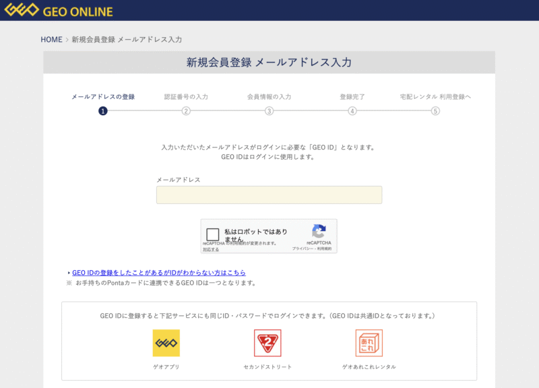The width and height of the screenshot is (539, 388).
Task: Click step circle 3 under 会員情報の入力
Action: (269, 112)
